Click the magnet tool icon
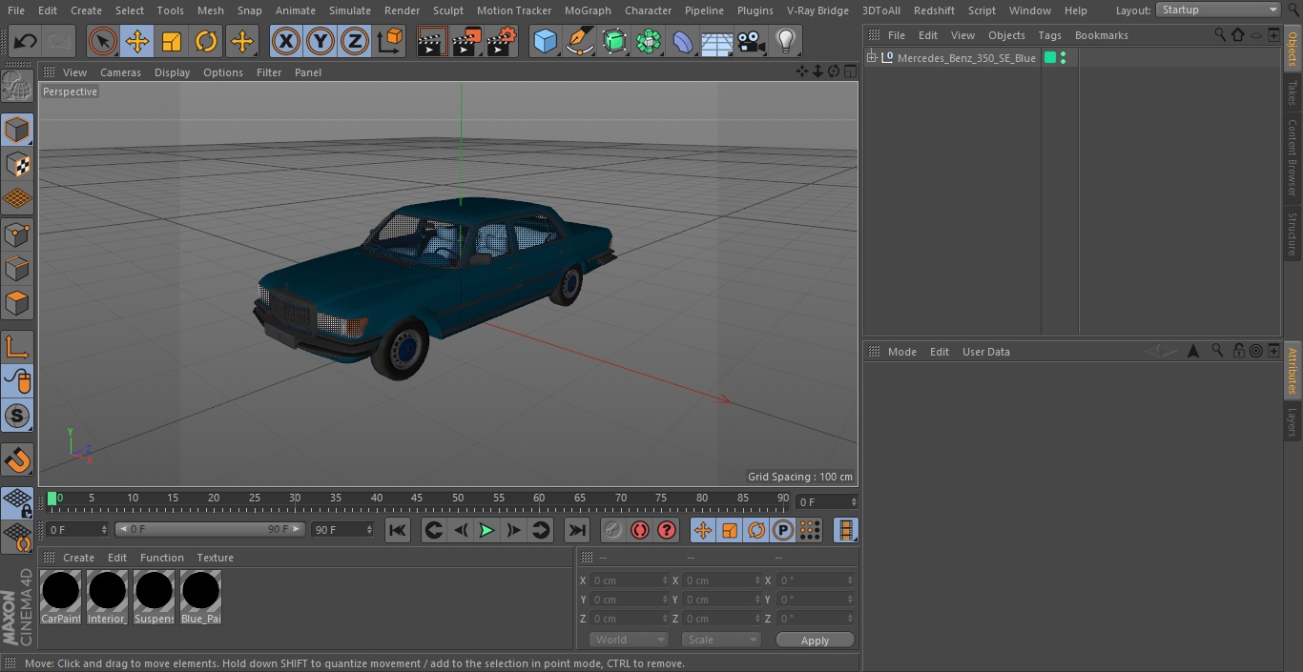This screenshot has width=1303, height=672. pos(17,459)
